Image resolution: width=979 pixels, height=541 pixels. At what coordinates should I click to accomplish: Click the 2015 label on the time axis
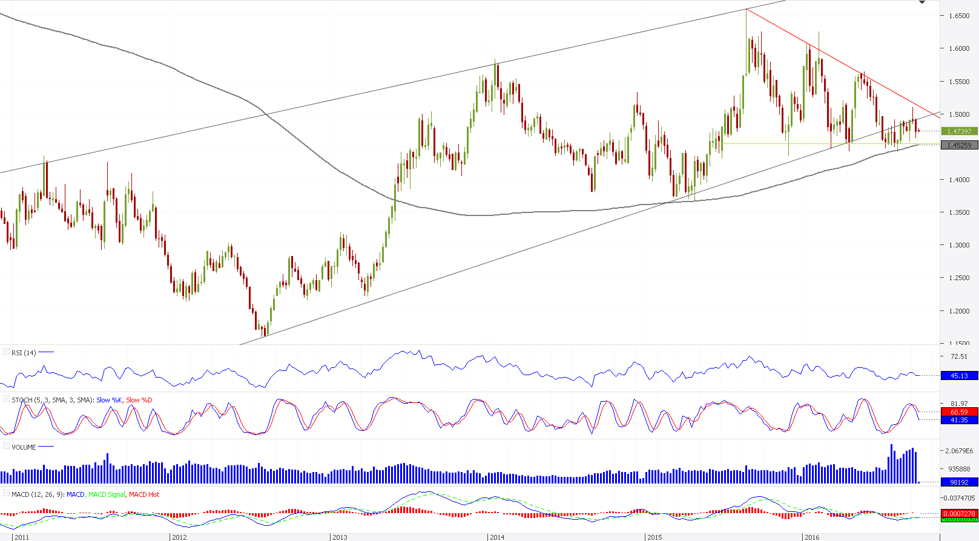tap(654, 537)
